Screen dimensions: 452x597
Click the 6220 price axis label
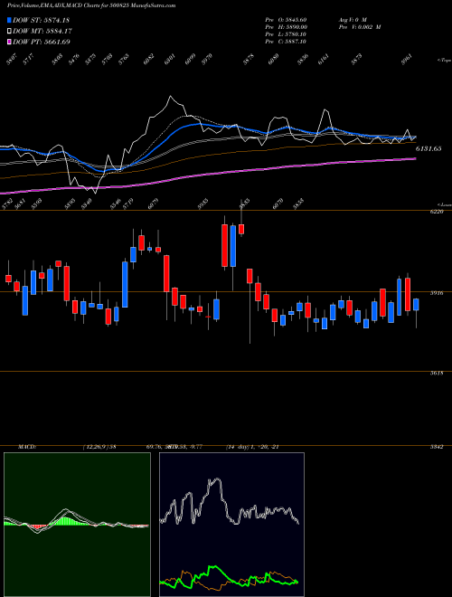coord(438,212)
